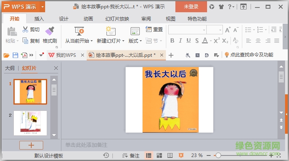Click the Cut scissors icon
The image size is (289, 161).
[25, 29]
